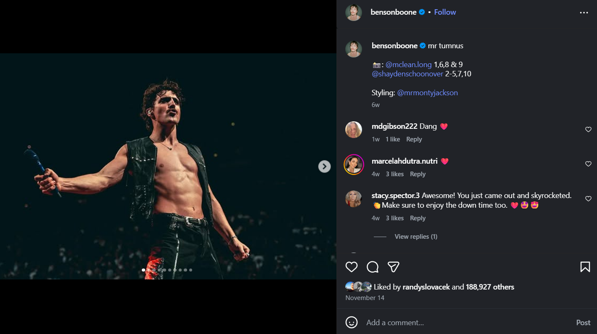Screen dimensions: 597x334
Task: Open @mclean.long photographer profile link
Action: pos(408,65)
